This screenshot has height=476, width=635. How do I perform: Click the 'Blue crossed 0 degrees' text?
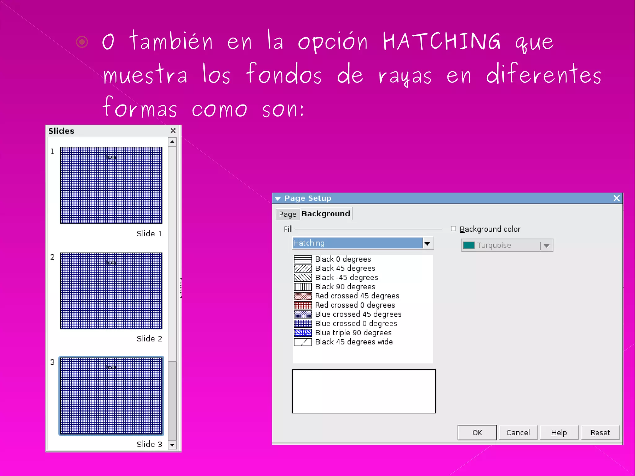click(356, 324)
